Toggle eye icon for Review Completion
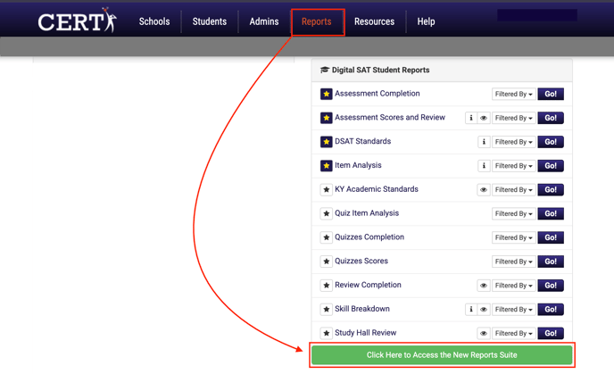614x374 pixels. [x=484, y=286]
